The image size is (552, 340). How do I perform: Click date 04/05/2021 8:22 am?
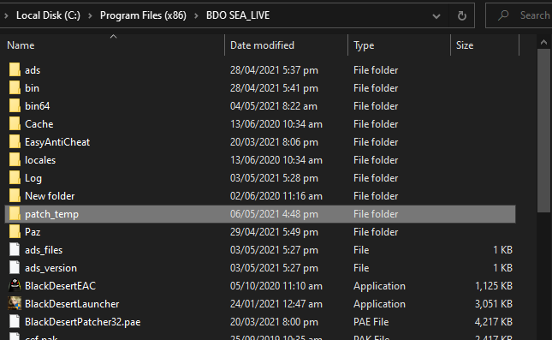274,106
